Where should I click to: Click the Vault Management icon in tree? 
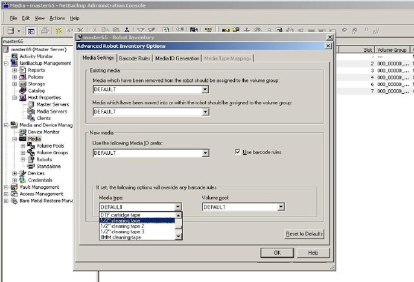click(14, 187)
